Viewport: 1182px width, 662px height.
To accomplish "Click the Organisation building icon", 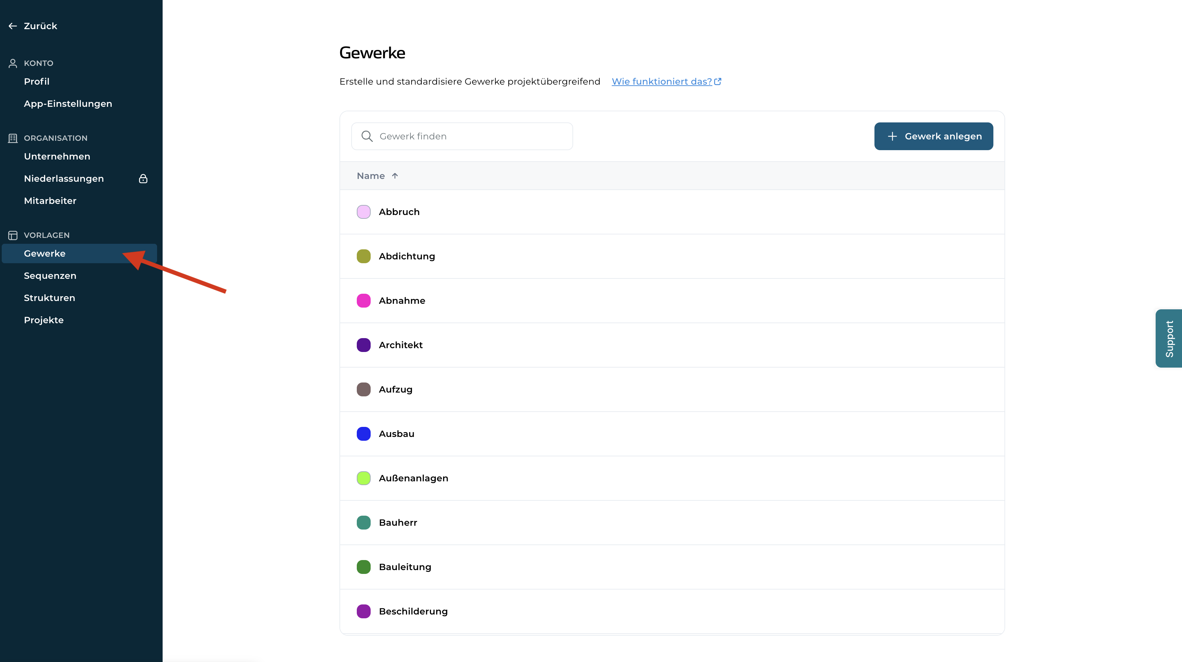I will pyautogui.click(x=13, y=138).
